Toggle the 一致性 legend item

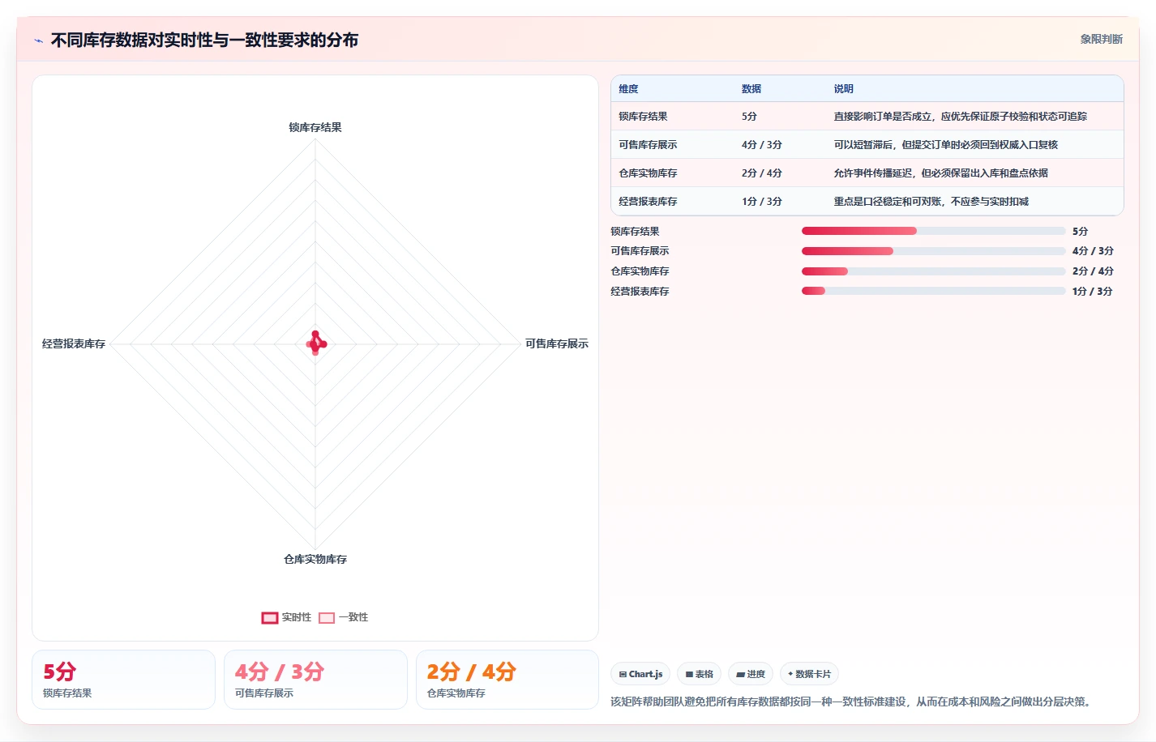tap(344, 617)
